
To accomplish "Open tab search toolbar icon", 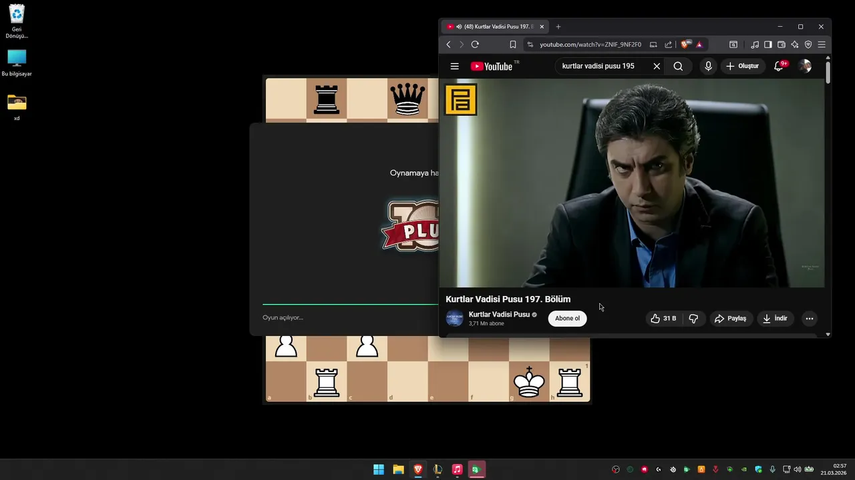I will [x=733, y=45].
